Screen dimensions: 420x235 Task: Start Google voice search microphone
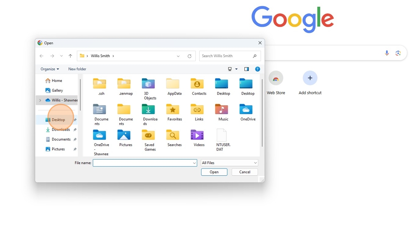coord(387,53)
